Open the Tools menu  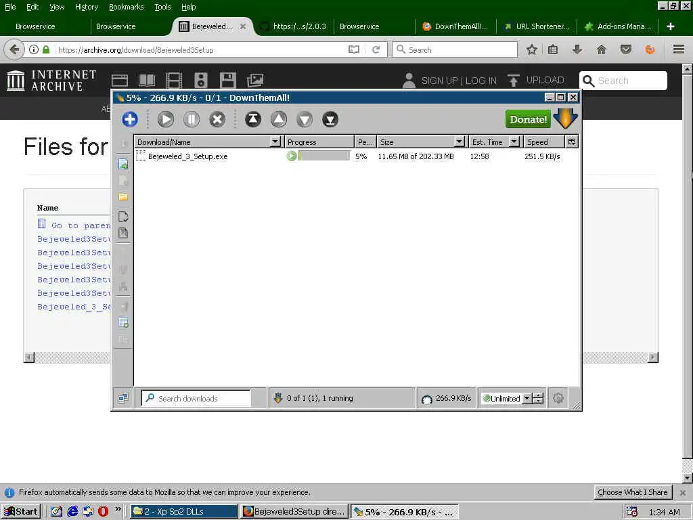[162, 7]
